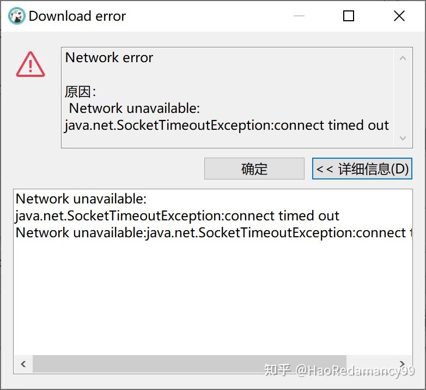Click up arrow of message scrollbar
Image resolution: width=426 pixels, height=390 pixels.
[403, 58]
